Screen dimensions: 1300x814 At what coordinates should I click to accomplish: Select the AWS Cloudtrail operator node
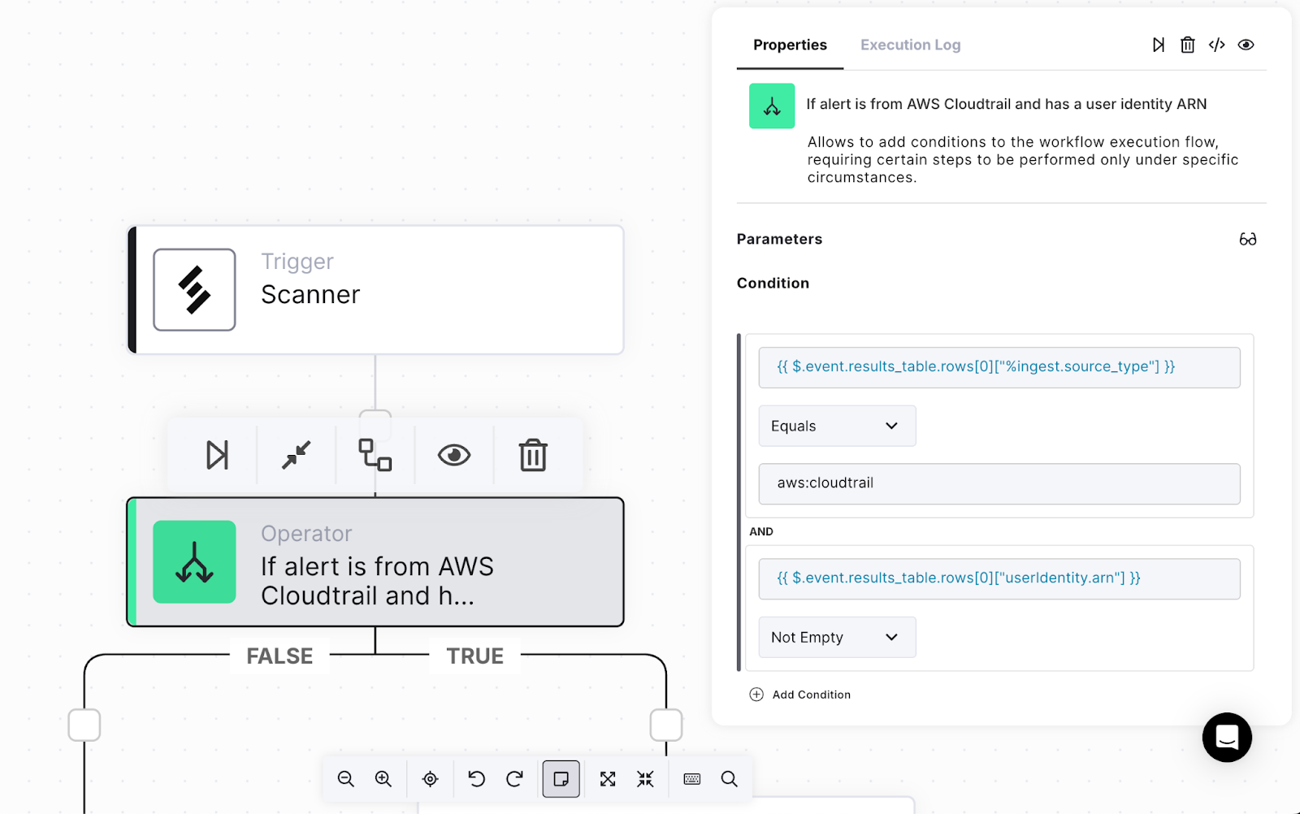(x=376, y=562)
